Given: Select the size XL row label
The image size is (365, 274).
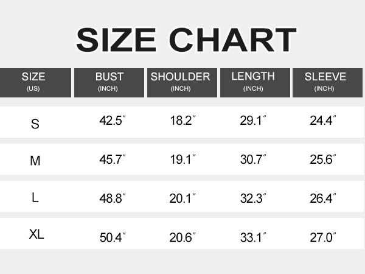Looking at the screenshot, I should [36, 234].
